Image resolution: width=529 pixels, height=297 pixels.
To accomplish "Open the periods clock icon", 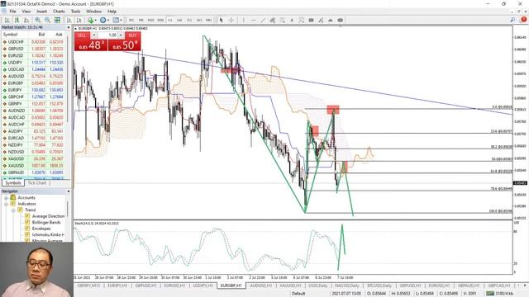I will pos(102,20).
